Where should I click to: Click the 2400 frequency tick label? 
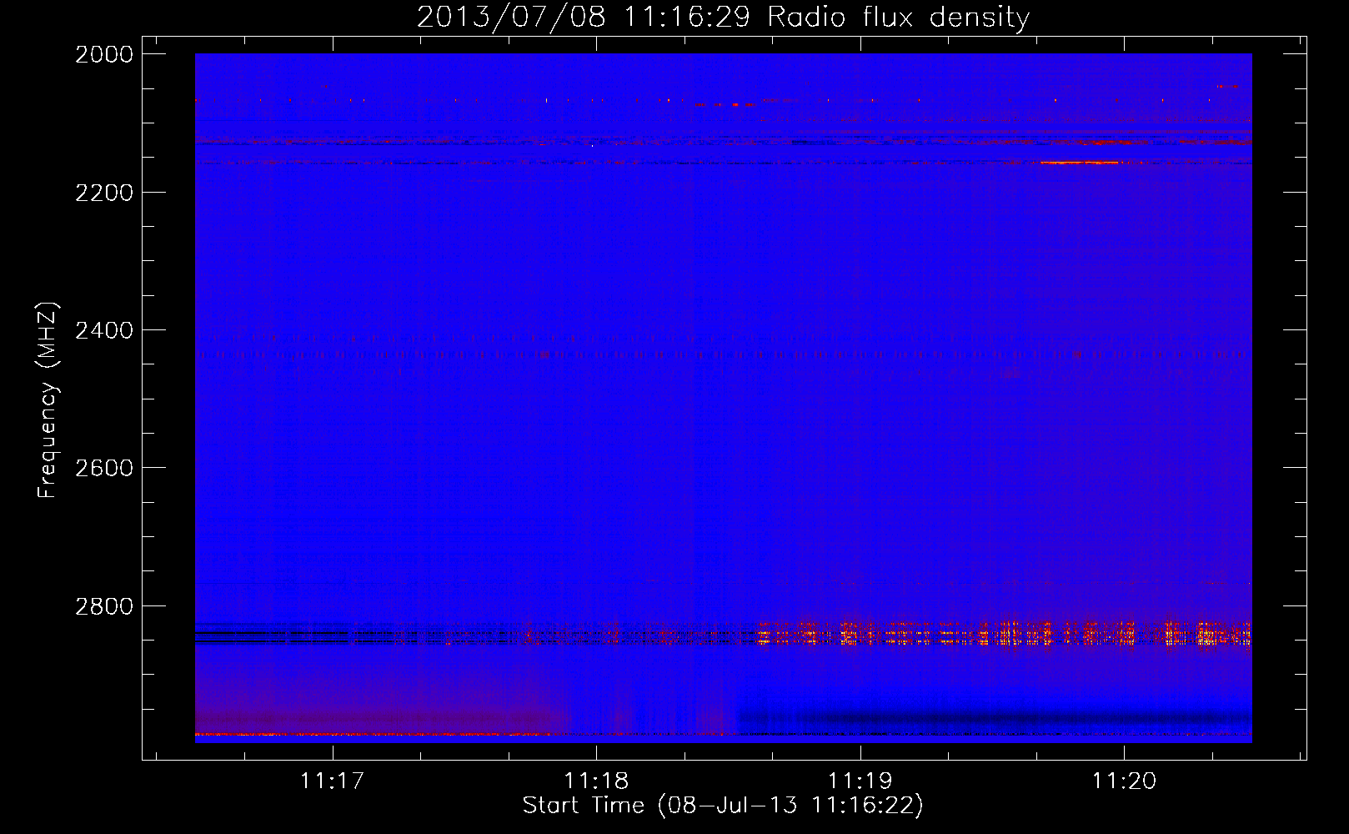point(104,330)
